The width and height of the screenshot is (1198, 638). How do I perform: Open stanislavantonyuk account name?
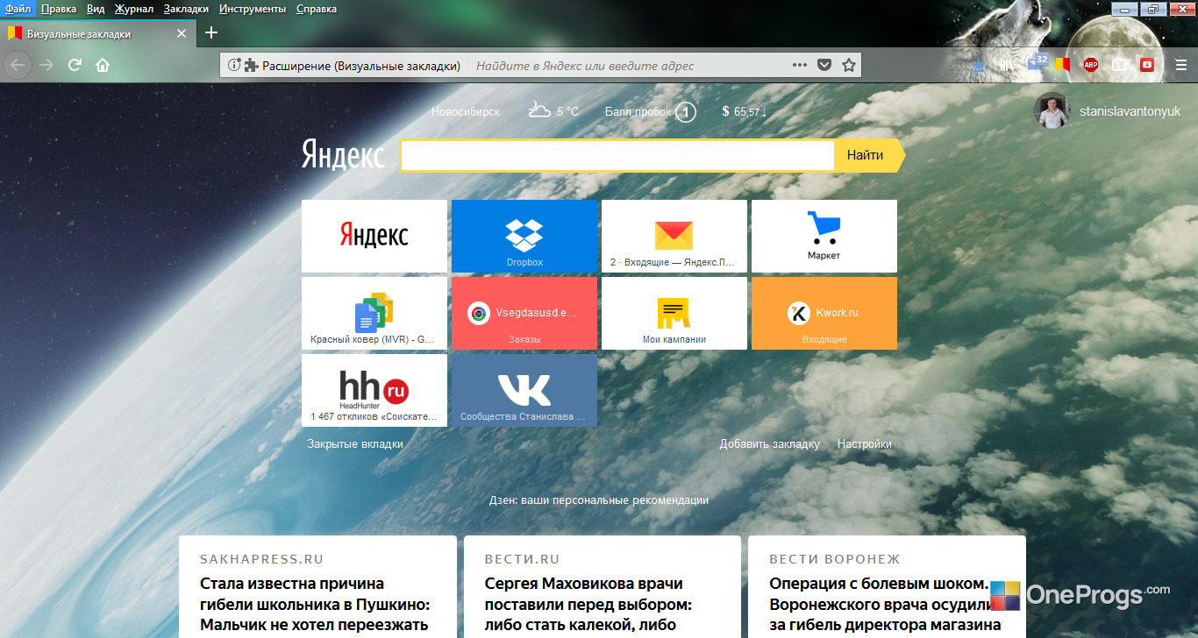coord(1130,111)
